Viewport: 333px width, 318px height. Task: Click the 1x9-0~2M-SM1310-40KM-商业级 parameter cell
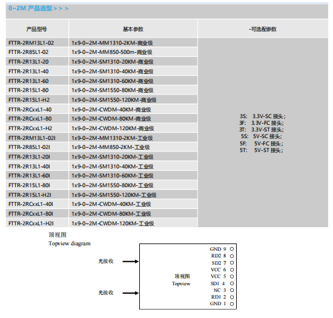(133, 71)
